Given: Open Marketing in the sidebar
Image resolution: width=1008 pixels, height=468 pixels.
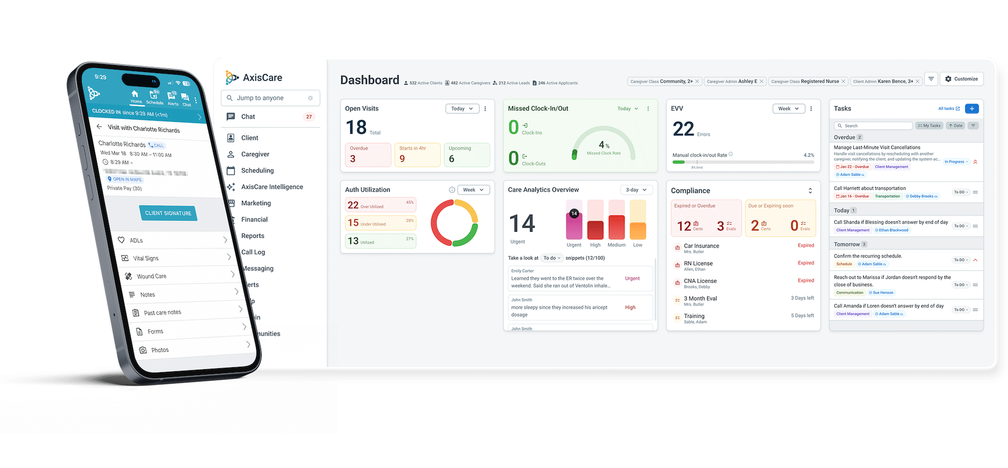Looking at the screenshot, I should pos(256,203).
